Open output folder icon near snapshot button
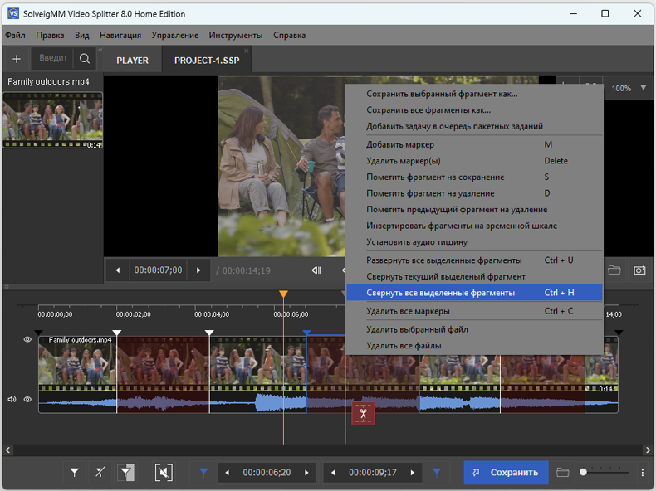Image resolution: width=656 pixels, height=491 pixels. pos(614,270)
